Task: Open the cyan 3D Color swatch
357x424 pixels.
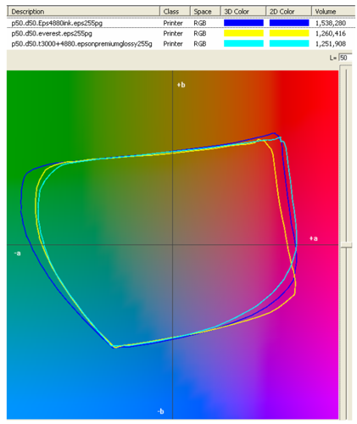Action: (x=243, y=43)
